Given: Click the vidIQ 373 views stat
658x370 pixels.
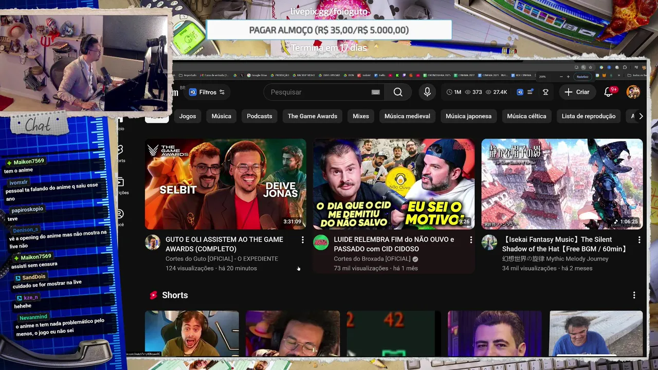Looking at the screenshot, I should [x=473, y=92].
